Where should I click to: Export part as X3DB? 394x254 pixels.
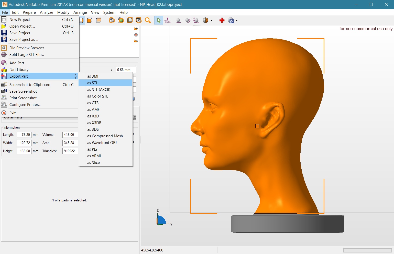coord(105,123)
